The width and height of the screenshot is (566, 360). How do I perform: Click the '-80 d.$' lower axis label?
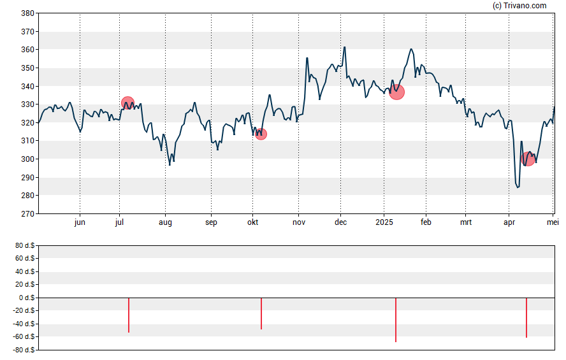click(24, 350)
